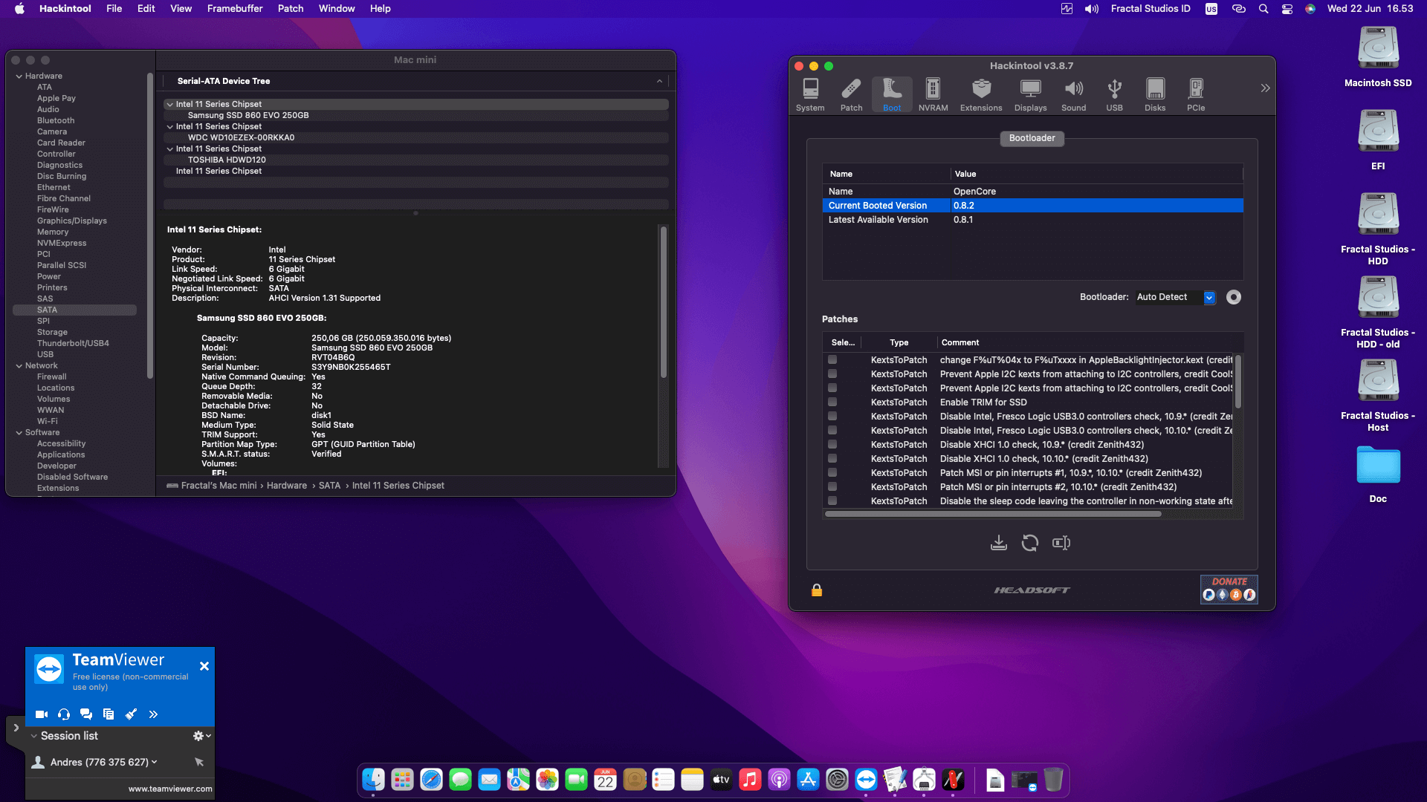Check the Enable TRIM for SSD patch
Screen dimensions: 1427x802
click(832, 402)
